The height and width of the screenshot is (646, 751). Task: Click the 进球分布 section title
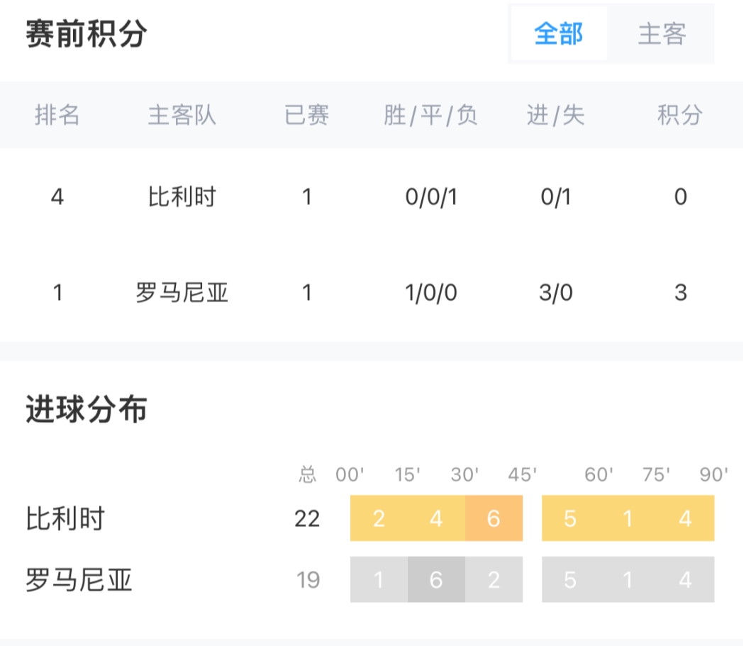87,410
